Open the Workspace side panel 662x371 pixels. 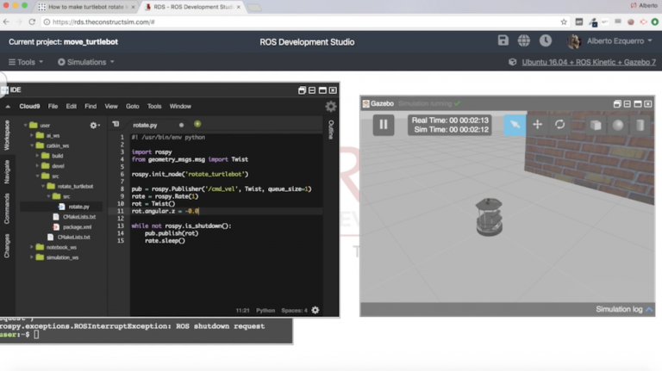6,135
